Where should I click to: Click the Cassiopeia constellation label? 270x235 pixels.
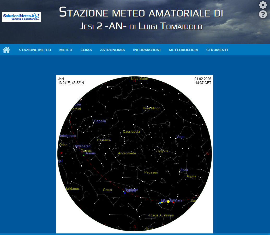coord(131,131)
